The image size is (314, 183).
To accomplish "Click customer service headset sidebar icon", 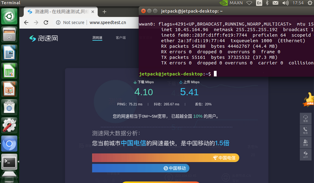I will [306, 119].
